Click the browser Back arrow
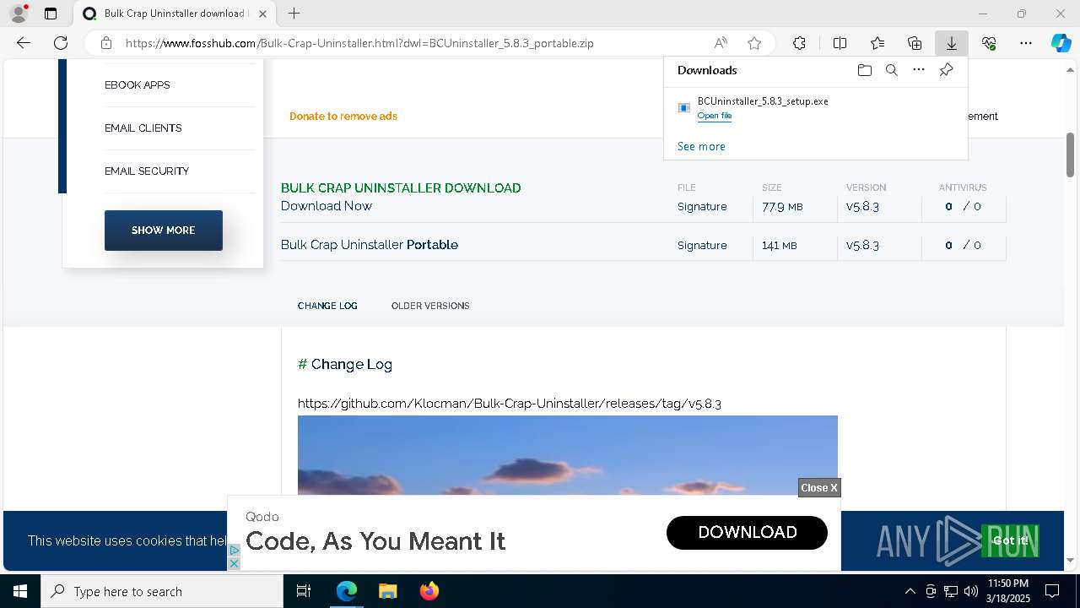This screenshot has width=1080, height=608. [24, 43]
